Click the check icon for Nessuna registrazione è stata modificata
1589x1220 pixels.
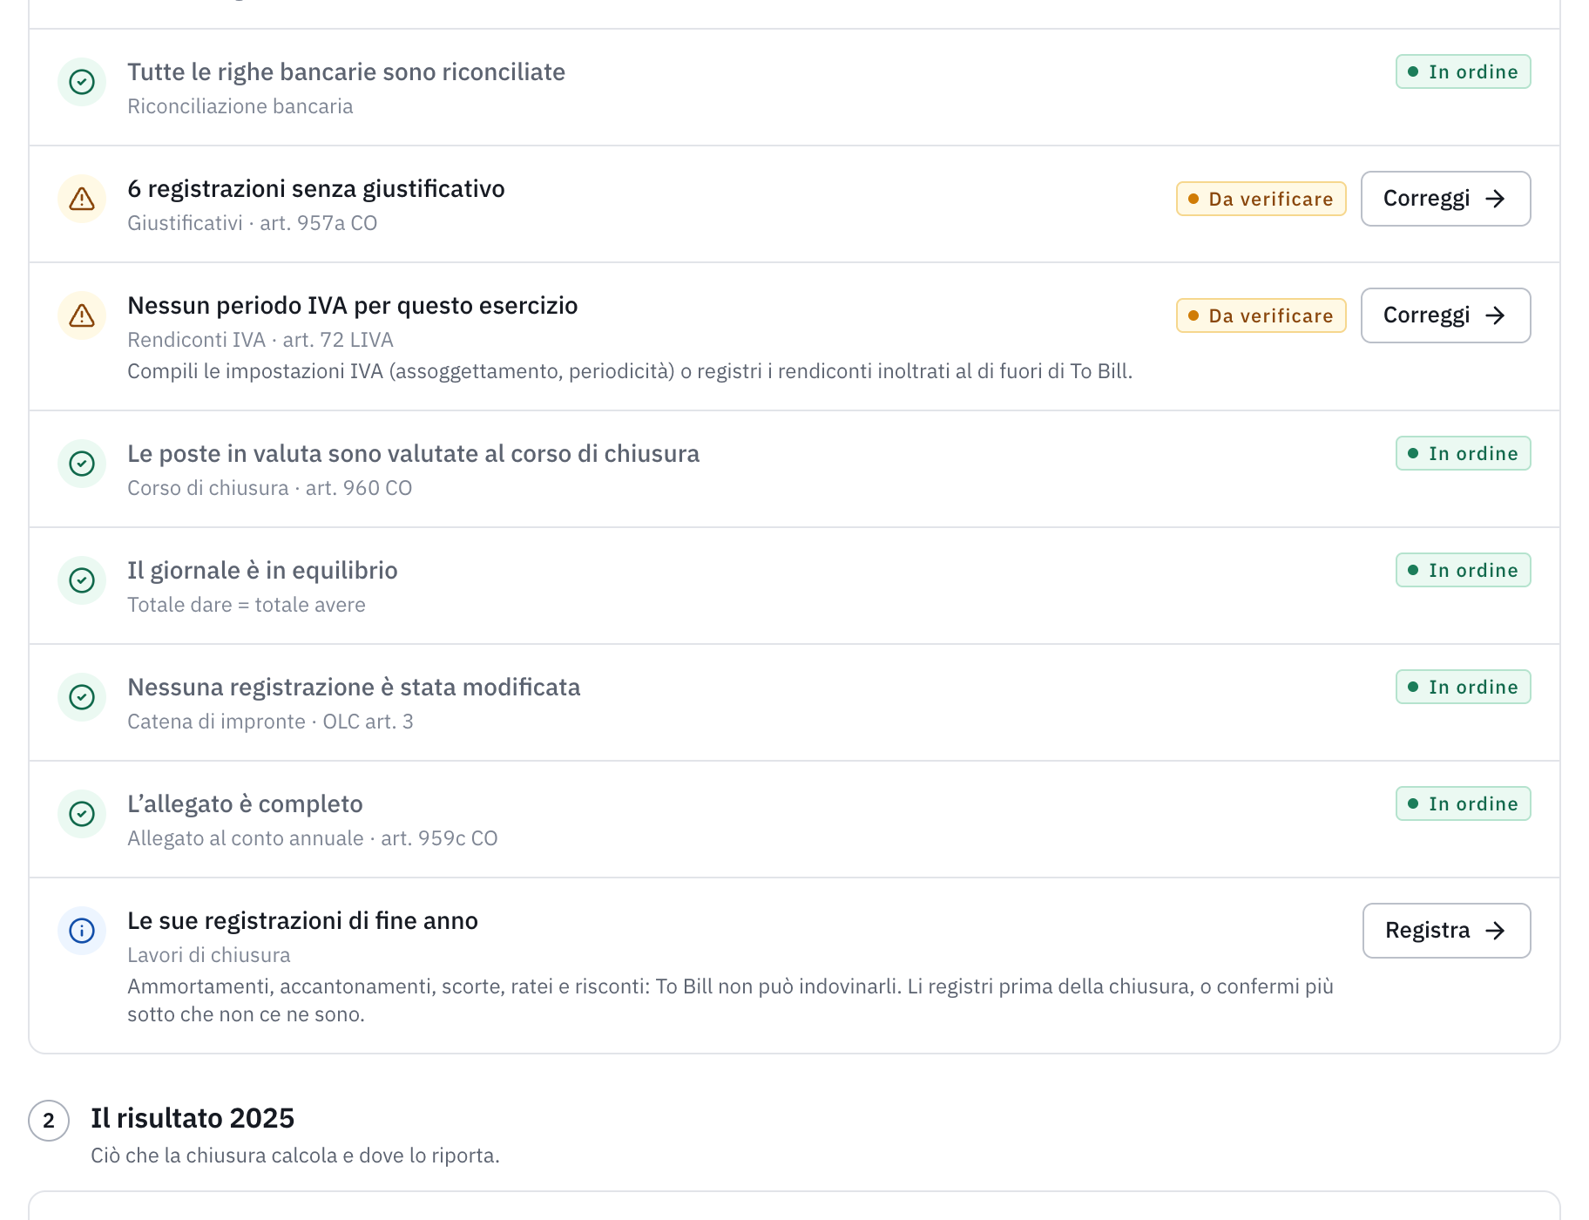point(82,697)
